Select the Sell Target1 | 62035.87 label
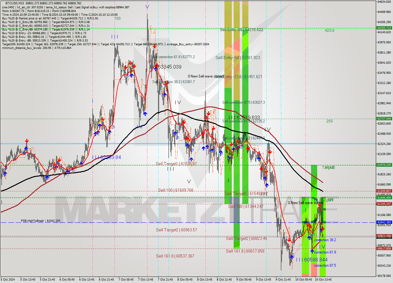Viewport: 393px width, 283px height. point(176,164)
